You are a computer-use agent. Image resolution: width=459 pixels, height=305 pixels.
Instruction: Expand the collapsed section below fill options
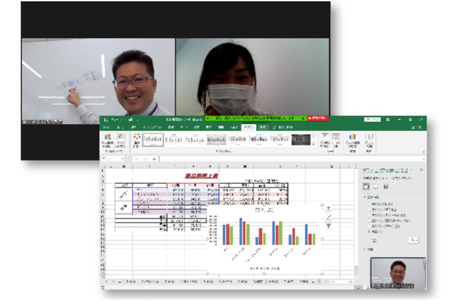(365, 250)
